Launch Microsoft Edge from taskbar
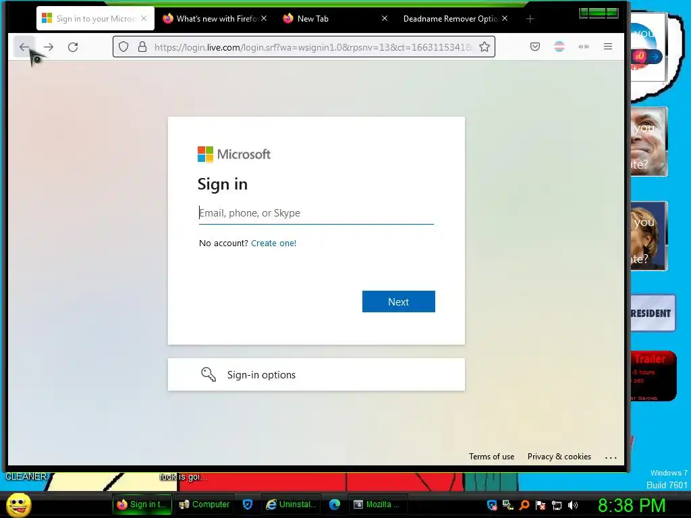691x518 pixels. pyautogui.click(x=335, y=505)
